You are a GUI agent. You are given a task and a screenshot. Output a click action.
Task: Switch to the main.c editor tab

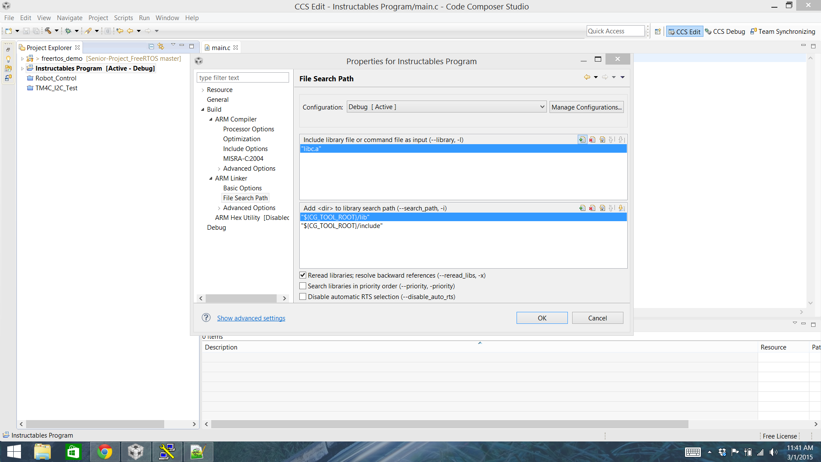coord(221,47)
